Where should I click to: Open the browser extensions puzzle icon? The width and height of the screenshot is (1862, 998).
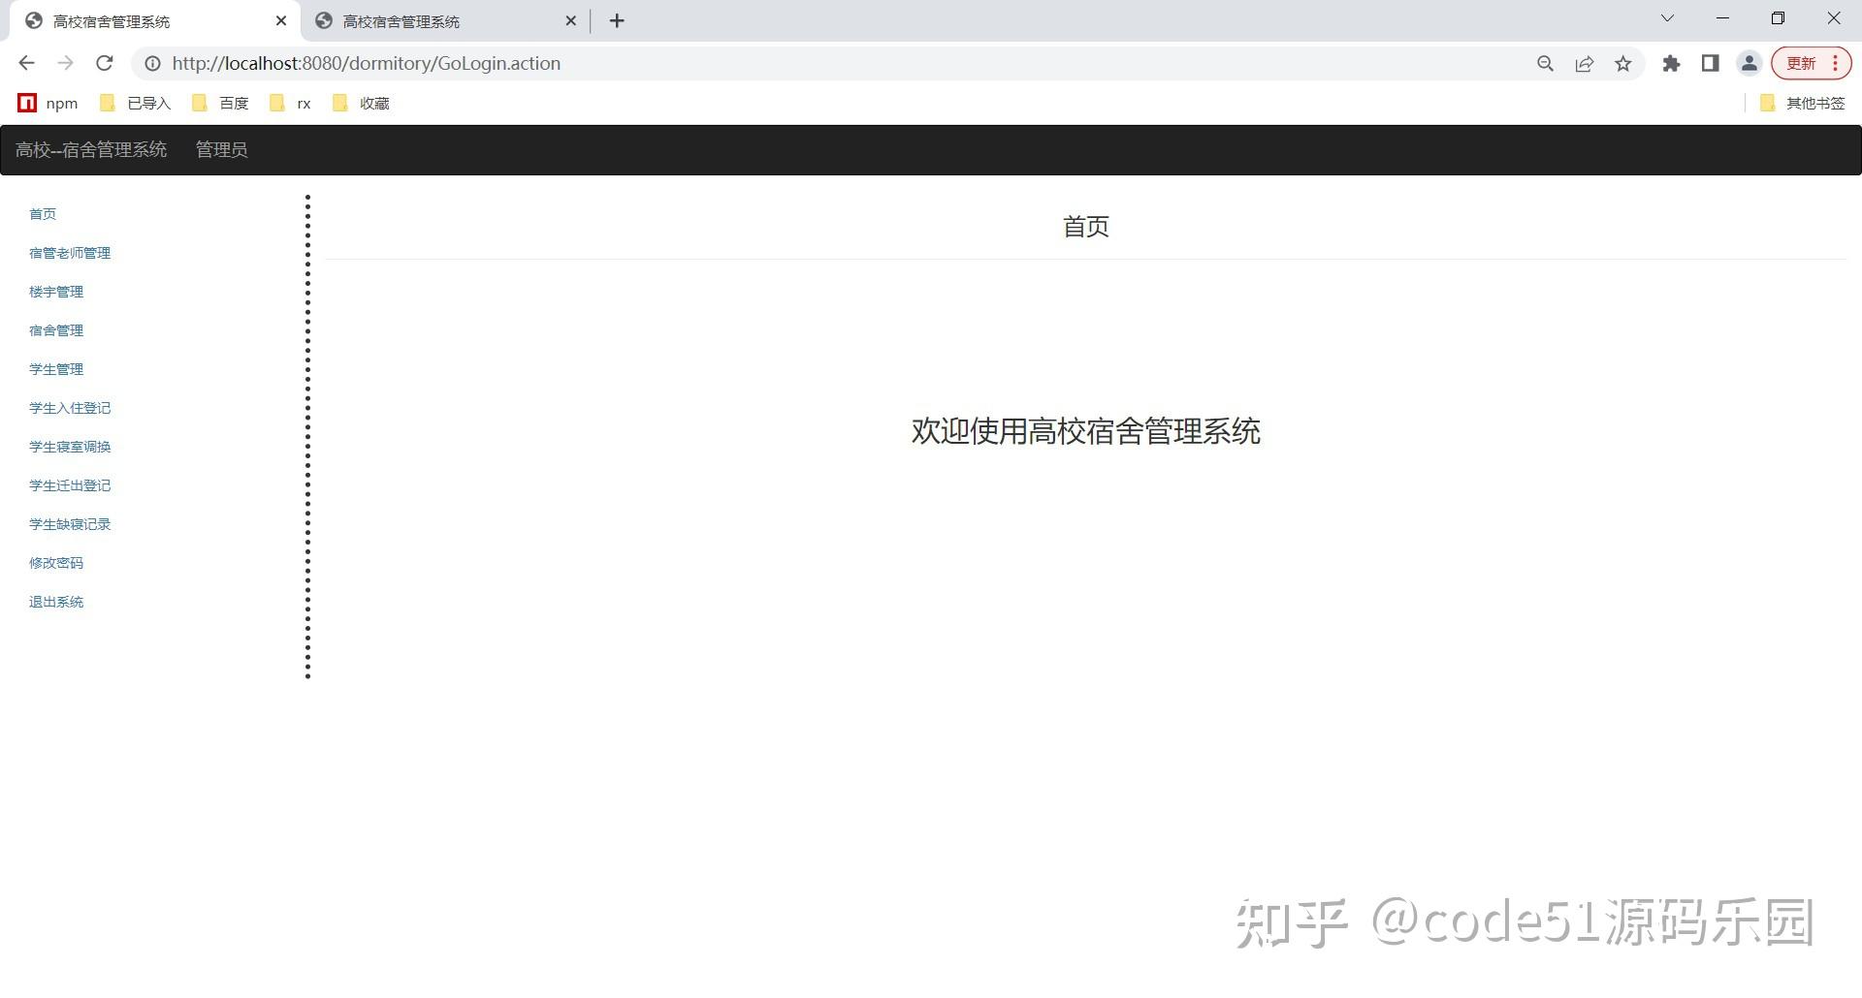[x=1671, y=63]
